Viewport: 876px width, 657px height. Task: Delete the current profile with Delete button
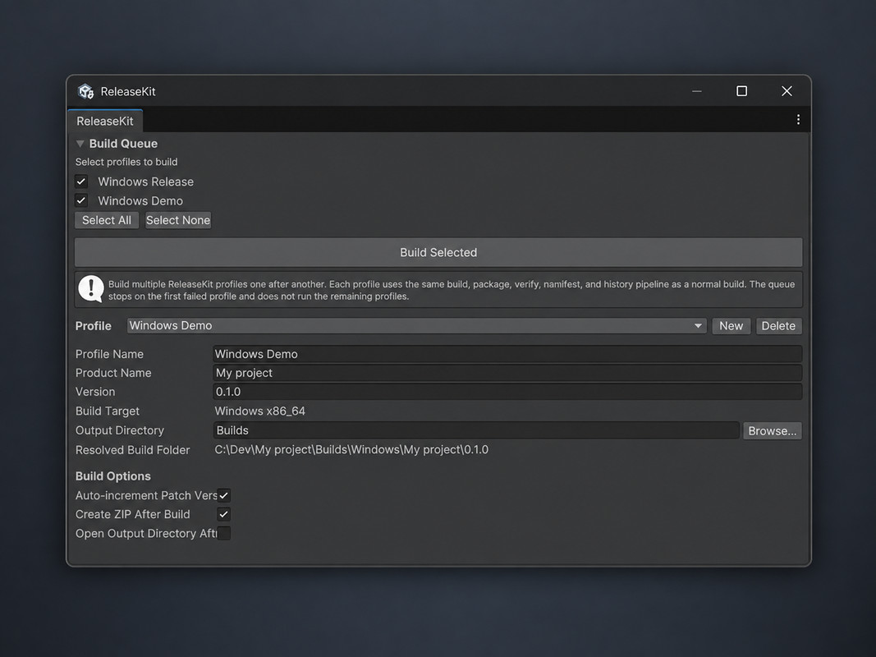[778, 326]
